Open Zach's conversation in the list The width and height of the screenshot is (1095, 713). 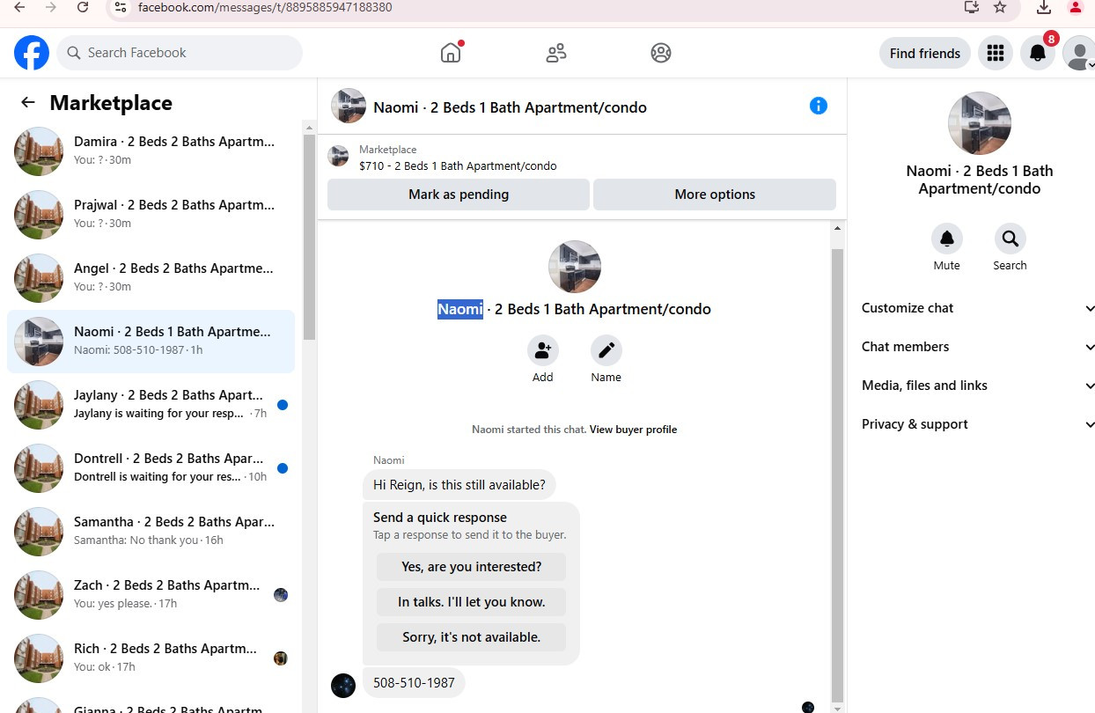click(x=151, y=595)
